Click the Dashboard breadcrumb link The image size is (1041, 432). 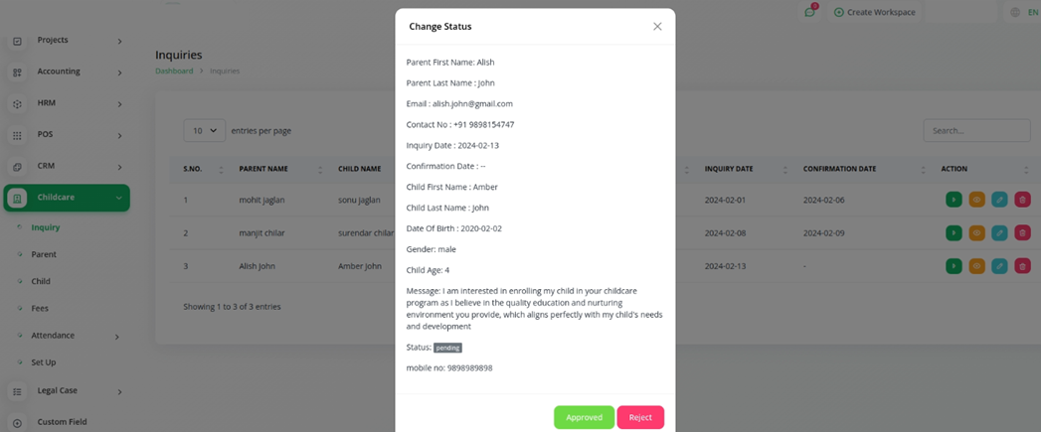[174, 71]
